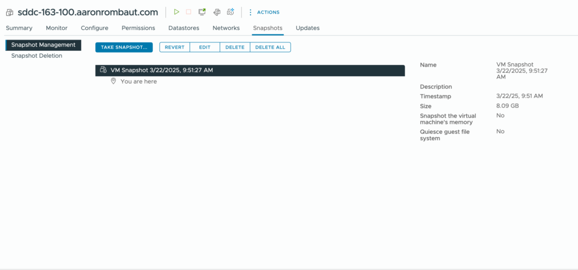Image resolution: width=578 pixels, height=270 pixels.
Task: Click the 'You are here' location pin
Action: [x=113, y=81]
